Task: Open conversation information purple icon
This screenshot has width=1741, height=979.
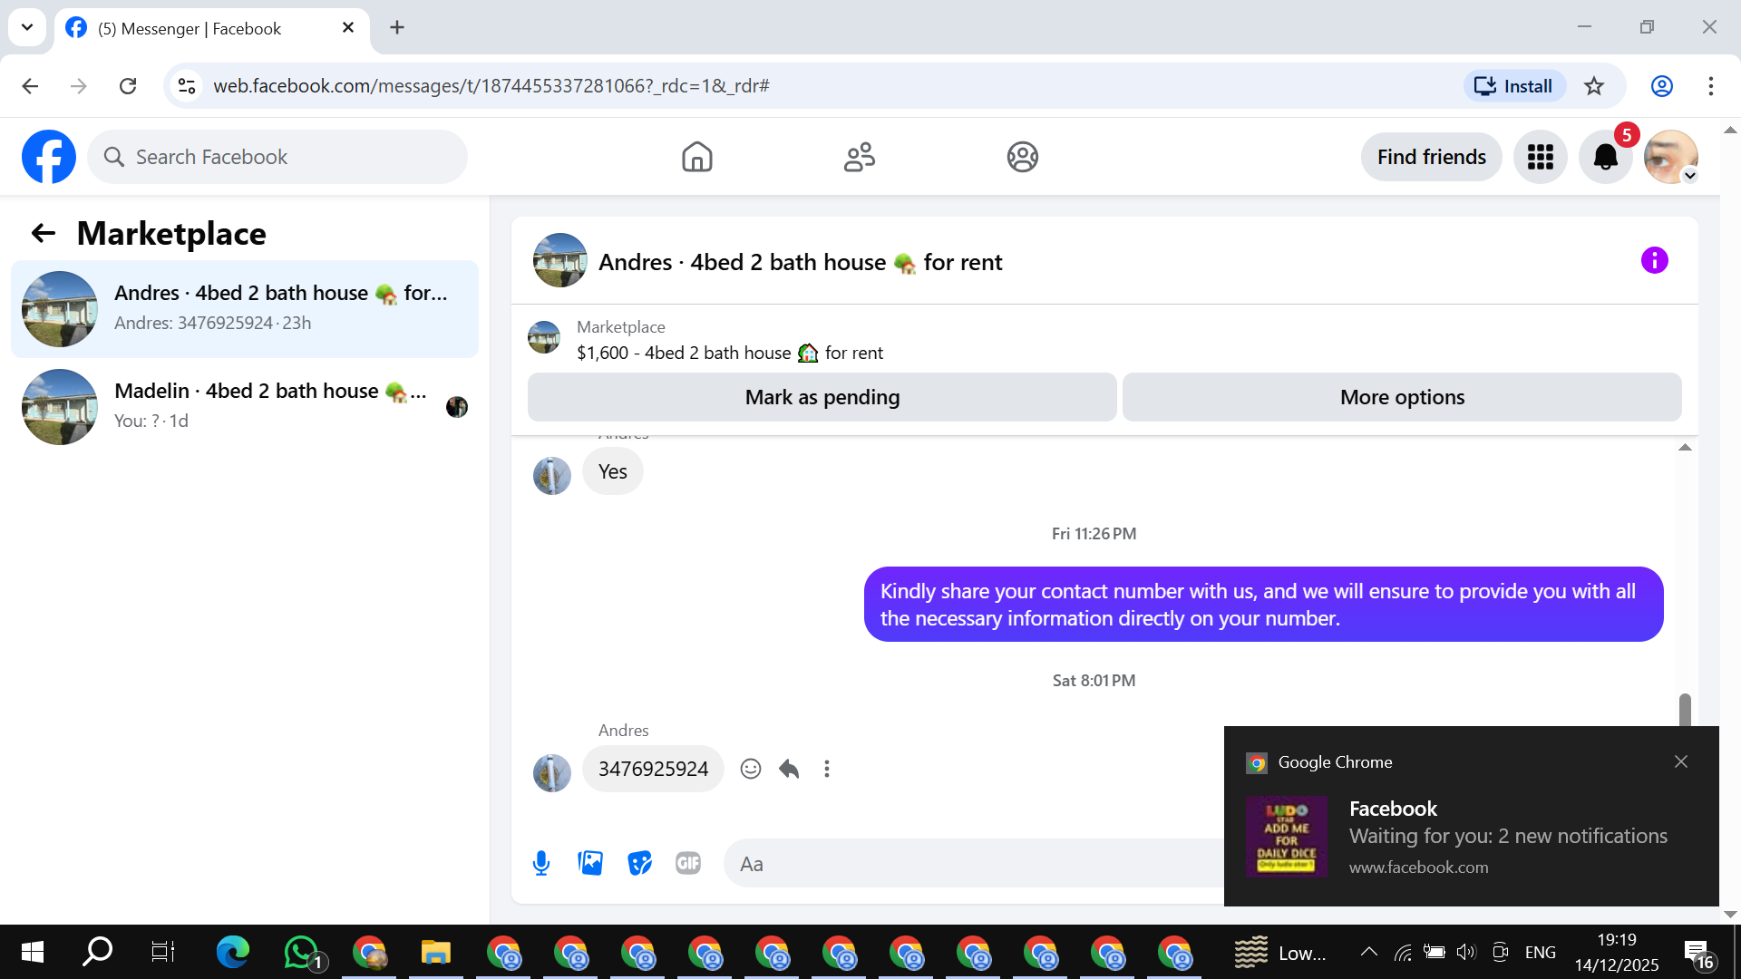Action: 1654,261
